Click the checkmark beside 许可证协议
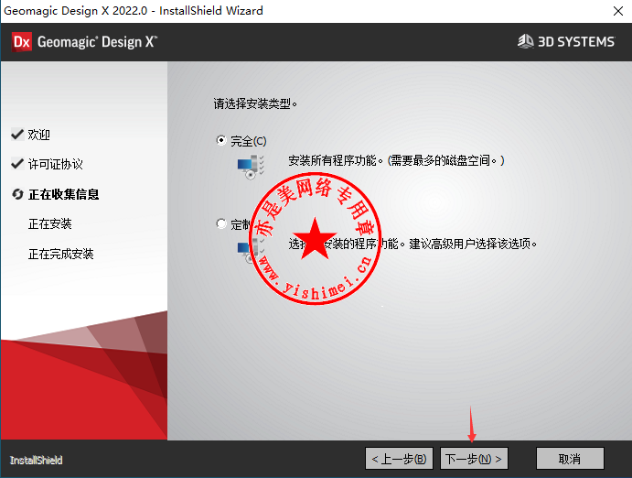Viewport: 632px width, 478px height. (x=17, y=164)
